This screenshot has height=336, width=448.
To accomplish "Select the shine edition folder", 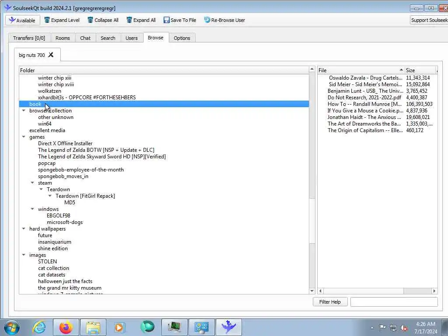I will (x=53, y=248).
